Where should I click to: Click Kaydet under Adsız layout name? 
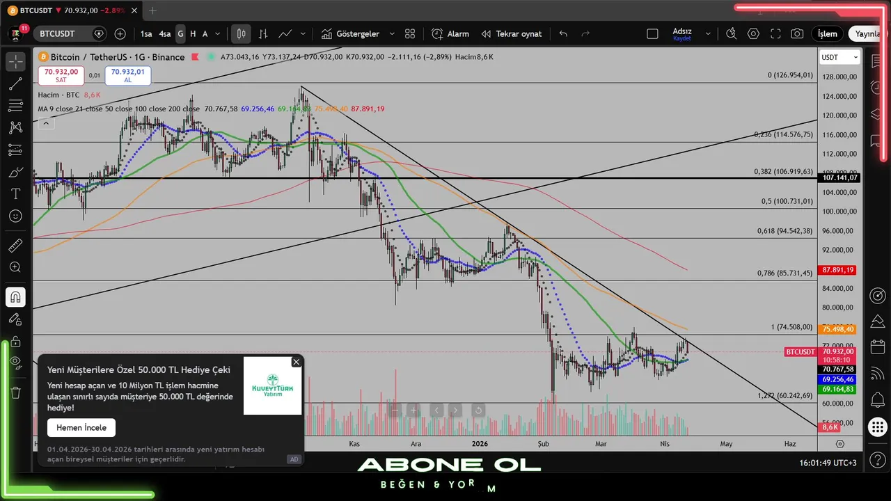click(682, 39)
